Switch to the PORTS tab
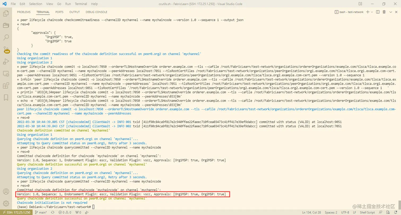The height and width of the screenshot is (215, 401). 59,12
